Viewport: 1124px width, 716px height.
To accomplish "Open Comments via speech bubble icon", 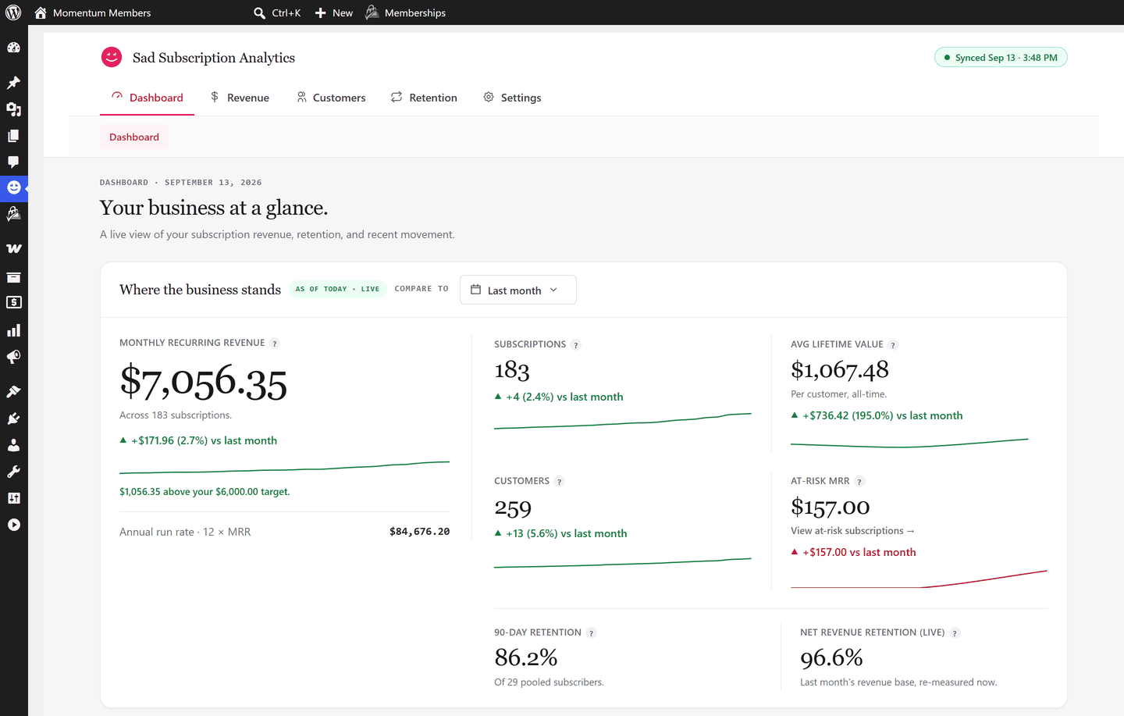I will 13,162.
